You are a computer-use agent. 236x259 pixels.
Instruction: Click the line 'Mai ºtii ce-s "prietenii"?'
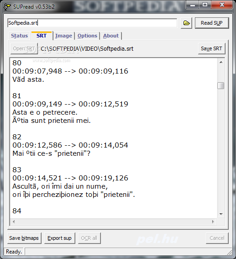(51, 153)
